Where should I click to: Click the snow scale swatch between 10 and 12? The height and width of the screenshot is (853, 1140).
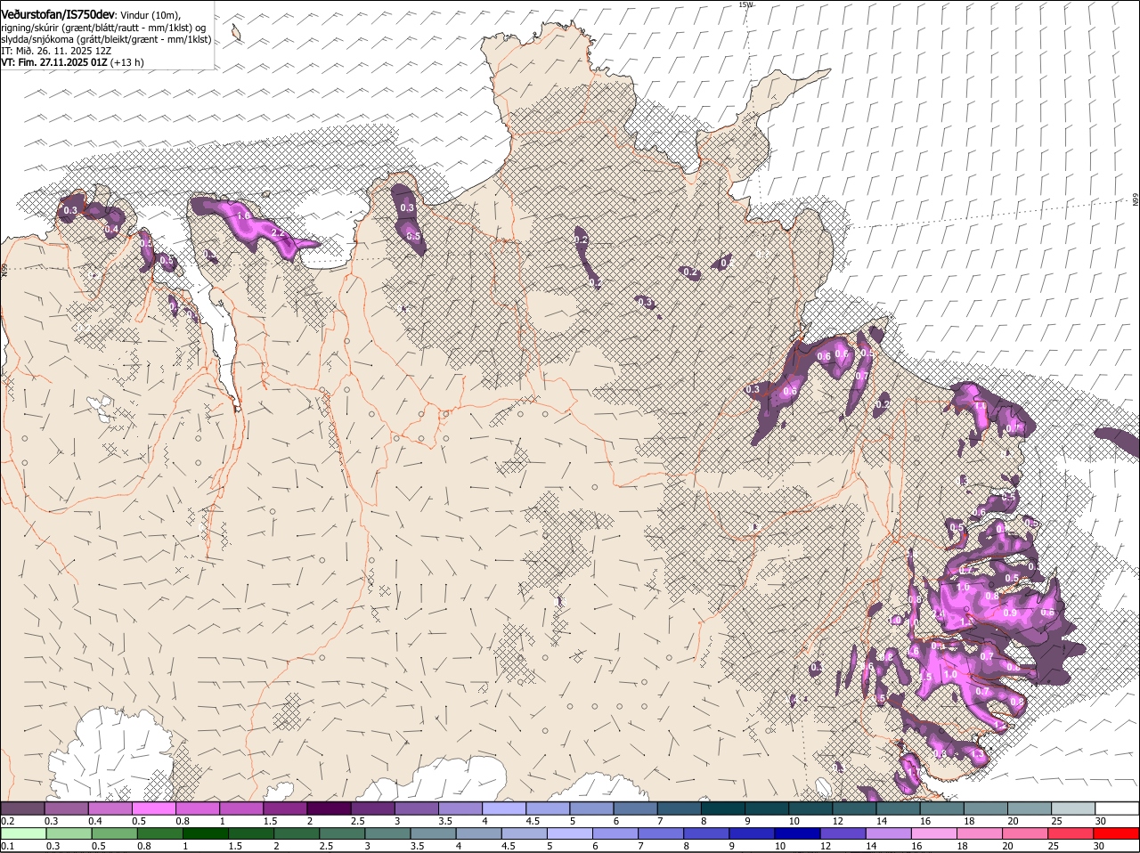(x=810, y=808)
